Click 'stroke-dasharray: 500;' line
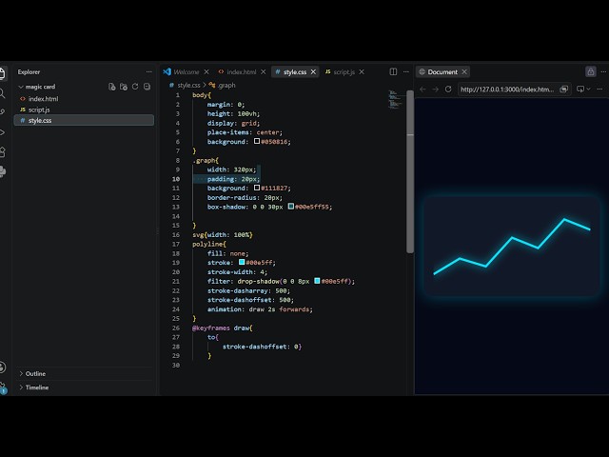 pyautogui.click(x=248, y=290)
